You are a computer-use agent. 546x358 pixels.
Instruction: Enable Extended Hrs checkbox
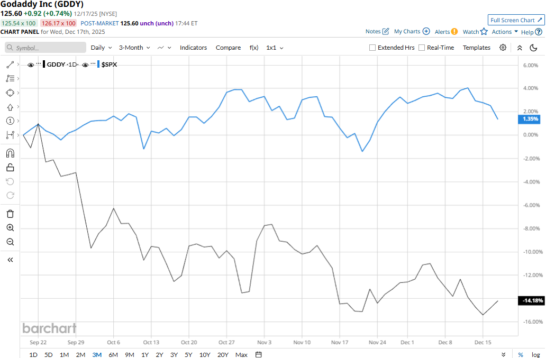click(x=372, y=48)
